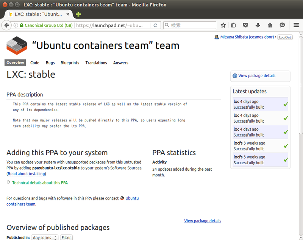Image resolution: width=303 pixels, height=240 pixels.
Task: Open the Firefox hamburger menu
Action: point(296,25)
